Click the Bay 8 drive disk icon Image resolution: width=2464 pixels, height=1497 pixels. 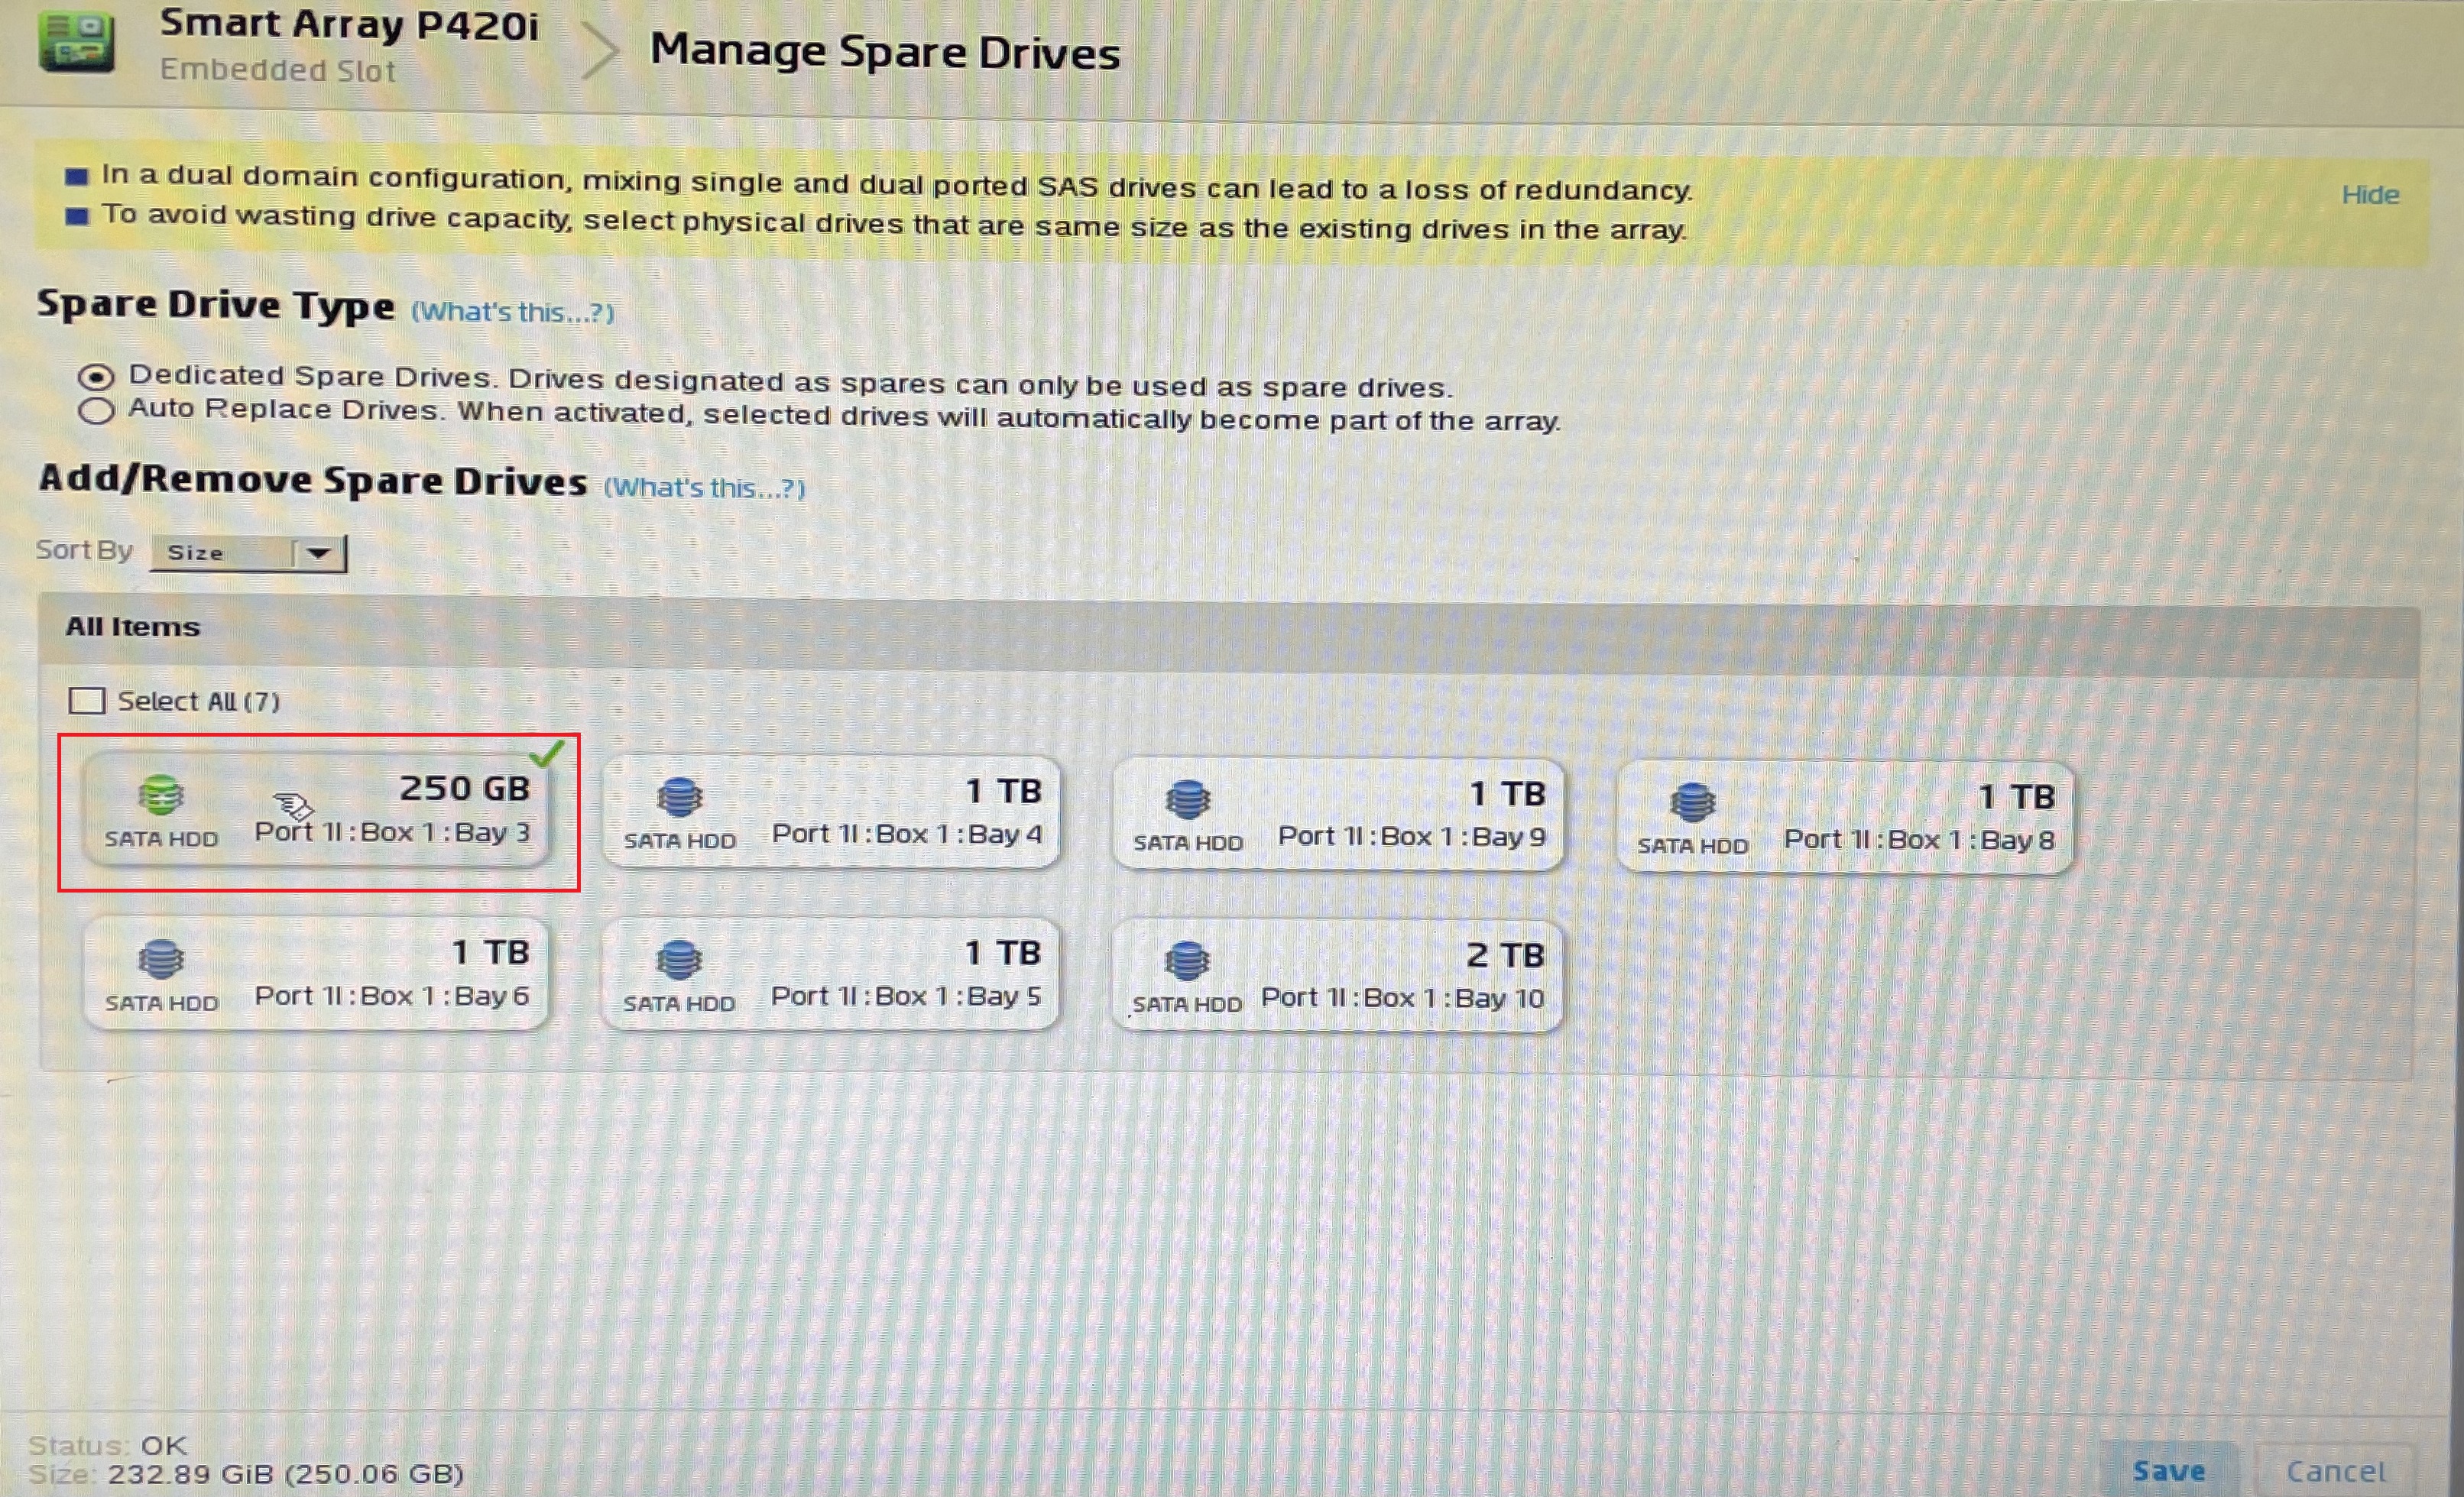1692,802
